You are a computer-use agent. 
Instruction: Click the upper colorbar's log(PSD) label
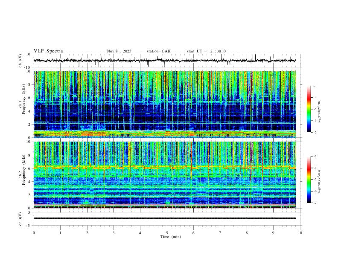[320, 111]
